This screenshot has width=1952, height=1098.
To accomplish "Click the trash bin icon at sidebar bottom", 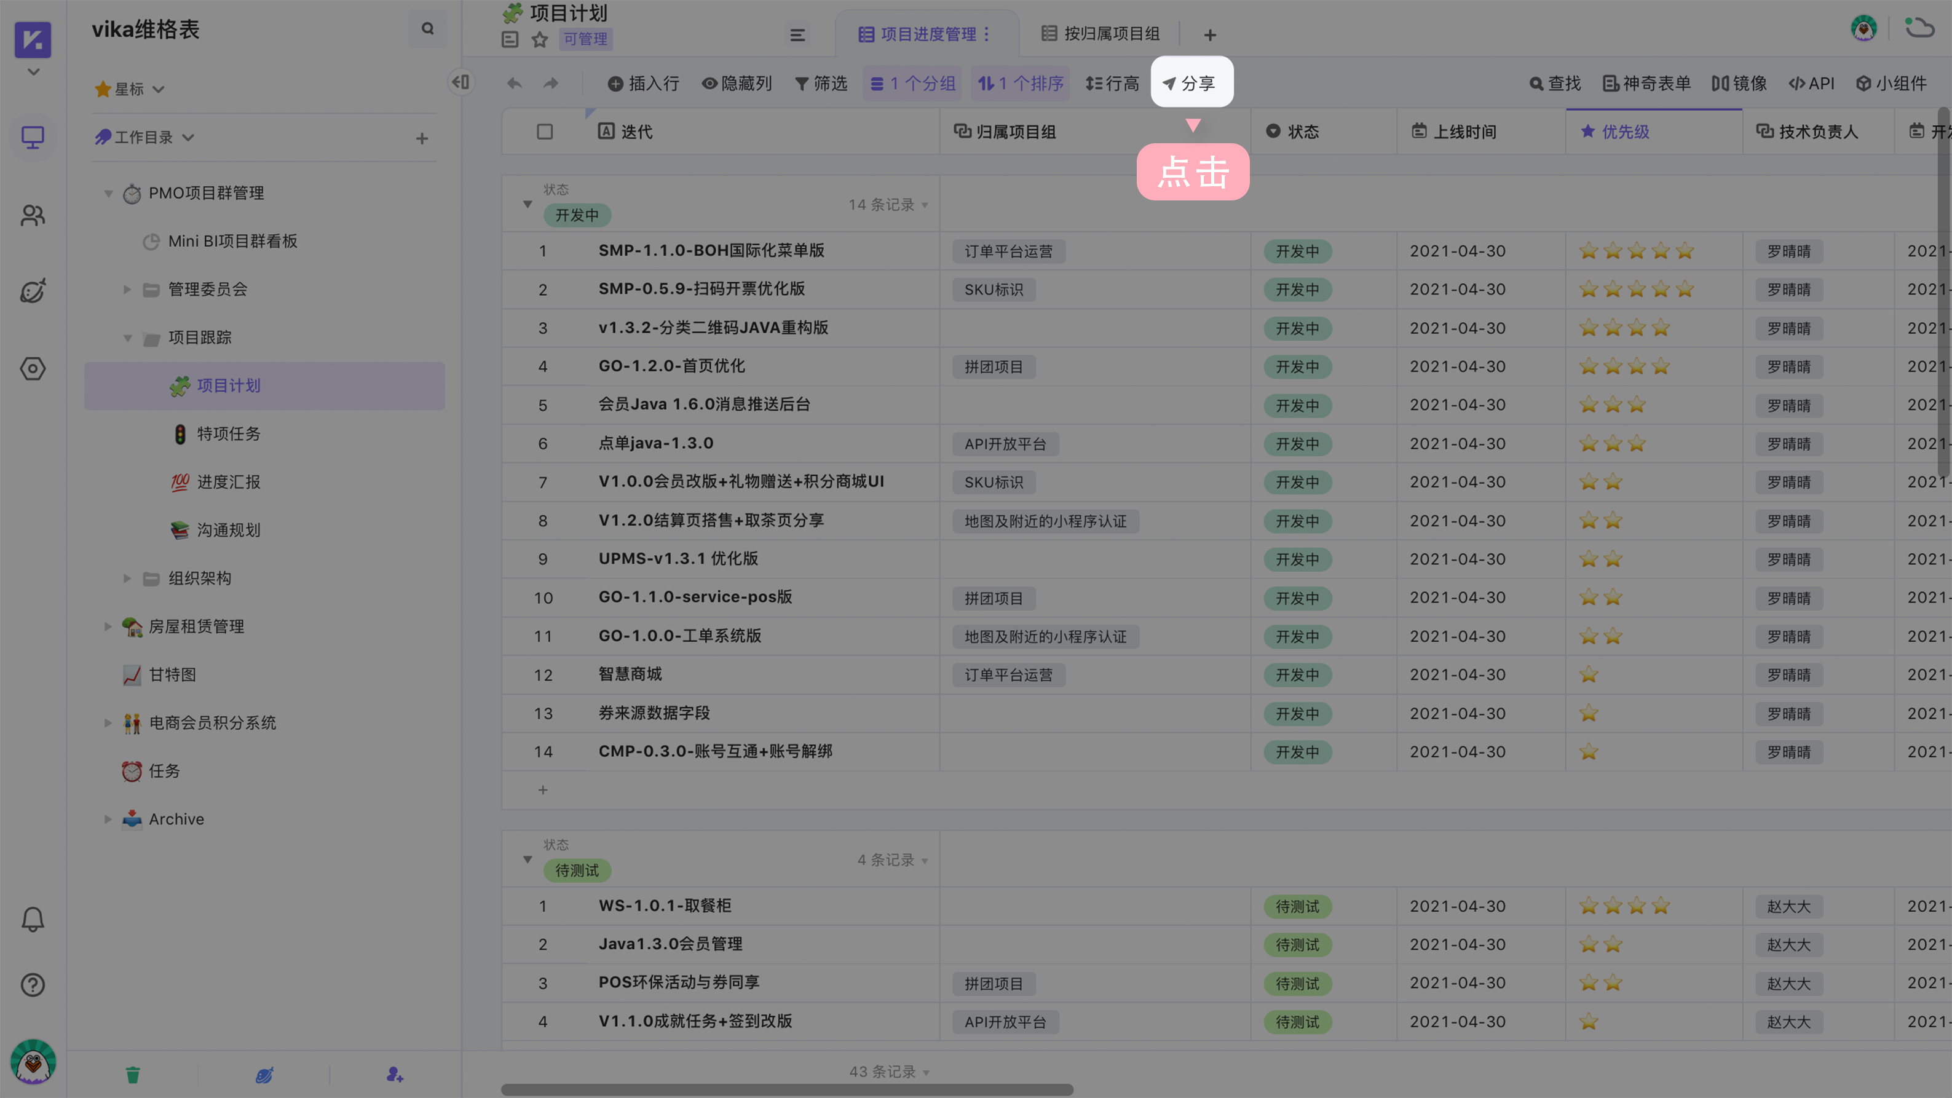I will tap(133, 1075).
